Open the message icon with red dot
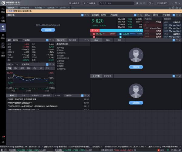The width and height of the screenshot is (182, 152). coord(3,137)
